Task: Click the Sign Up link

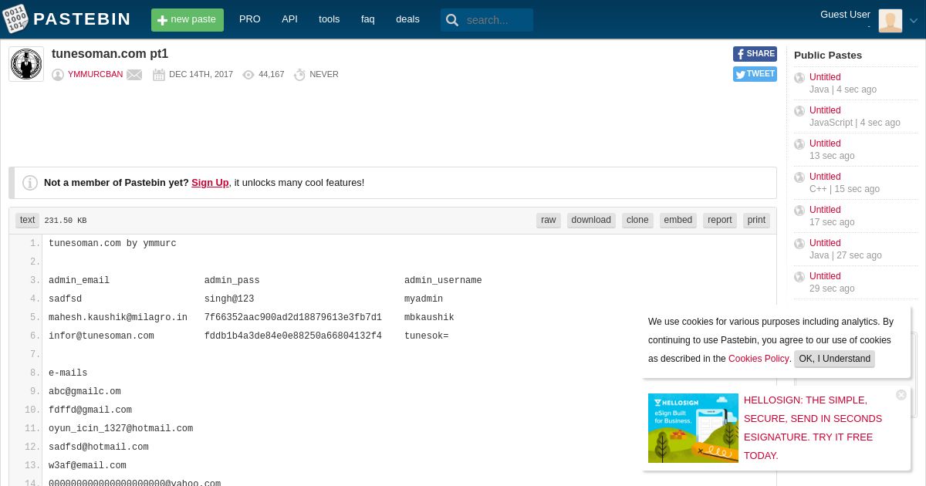Action: pyautogui.click(x=210, y=183)
